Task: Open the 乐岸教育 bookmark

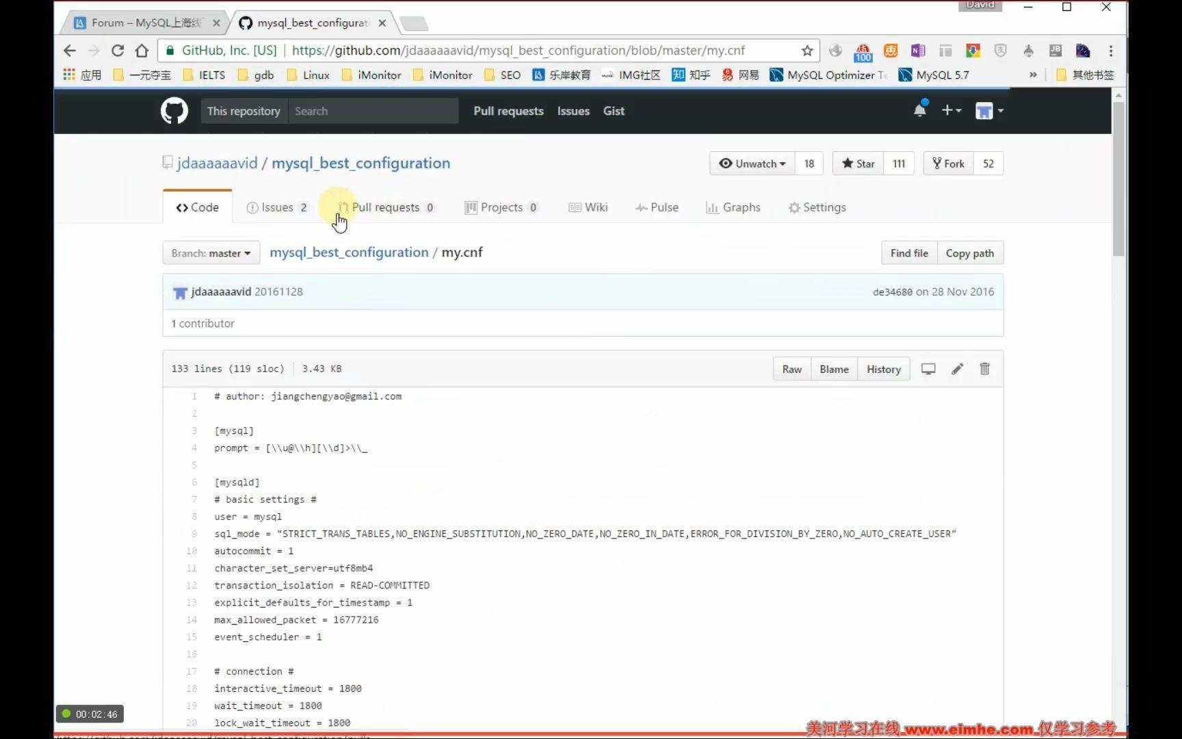Action: tap(562, 75)
